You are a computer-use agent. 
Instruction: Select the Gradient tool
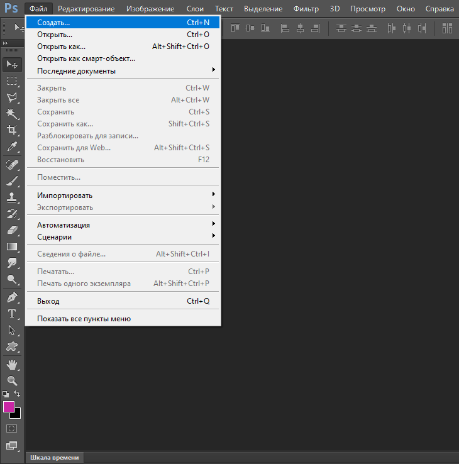click(x=12, y=246)
